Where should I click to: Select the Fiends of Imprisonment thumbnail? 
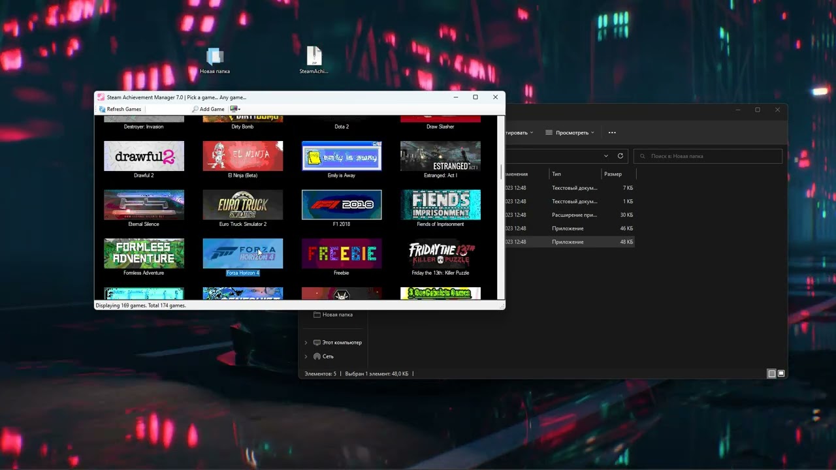[x=440, y=205]
